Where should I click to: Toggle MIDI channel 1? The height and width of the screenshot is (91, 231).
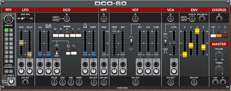point(6,30)
